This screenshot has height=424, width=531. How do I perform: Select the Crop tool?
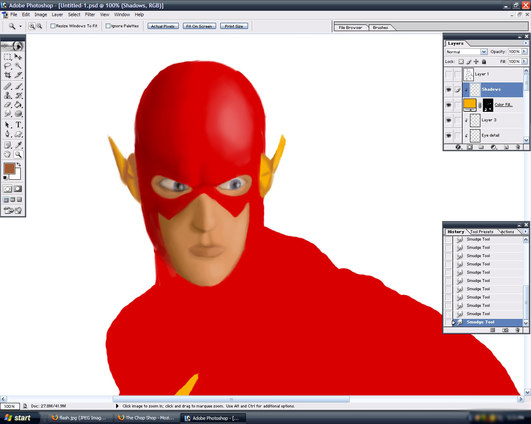pyautogui.click(x=7, y=75)
